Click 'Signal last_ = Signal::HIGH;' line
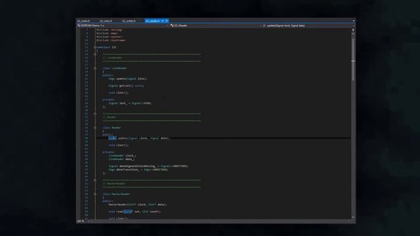420x236 pixels. [130, 103]
